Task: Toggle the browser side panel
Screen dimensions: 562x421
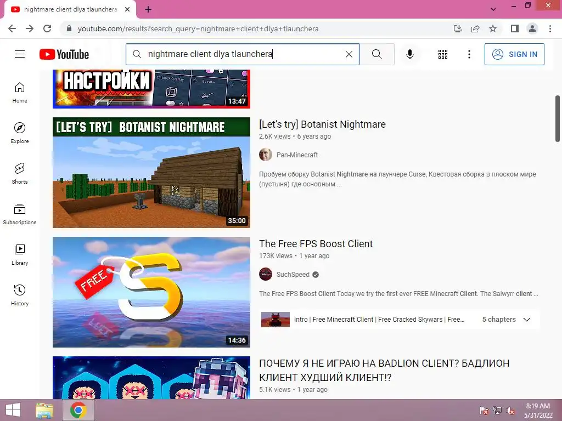Action: [x=515, y=29]
